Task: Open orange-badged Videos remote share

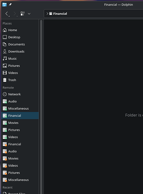Action: coord(20,166)
